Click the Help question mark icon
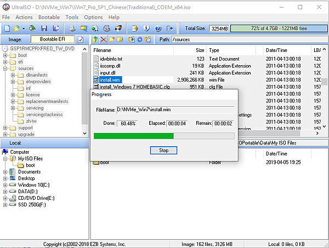 click(158, 28)
